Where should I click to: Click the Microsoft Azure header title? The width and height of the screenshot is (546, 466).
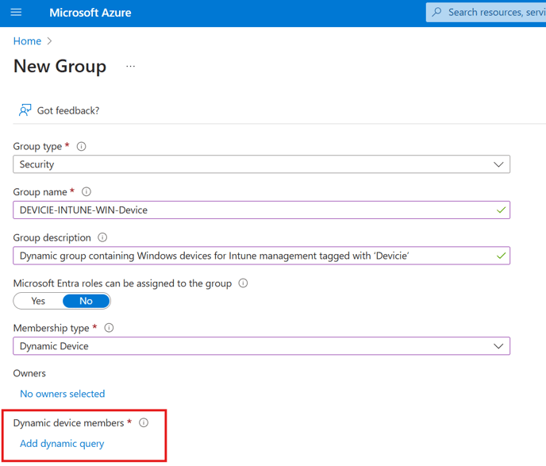tap(90, 13)
